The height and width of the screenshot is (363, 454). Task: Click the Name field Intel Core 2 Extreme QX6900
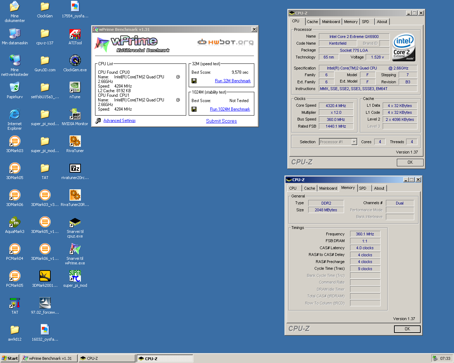pyautogui.click(x=354, y=37)
